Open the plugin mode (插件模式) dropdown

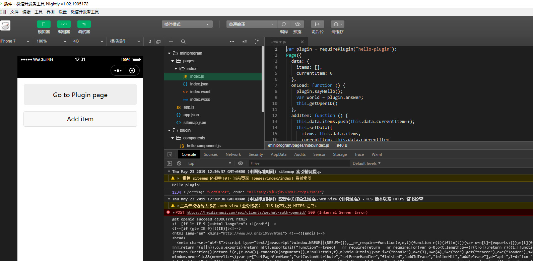coord(187,24)
